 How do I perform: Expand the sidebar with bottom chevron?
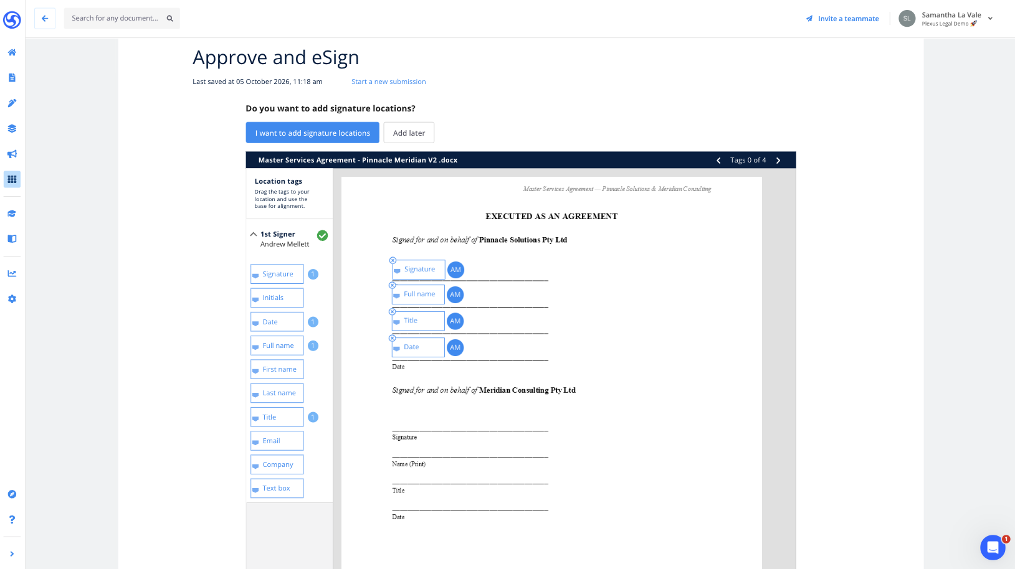tap(12, 554)
